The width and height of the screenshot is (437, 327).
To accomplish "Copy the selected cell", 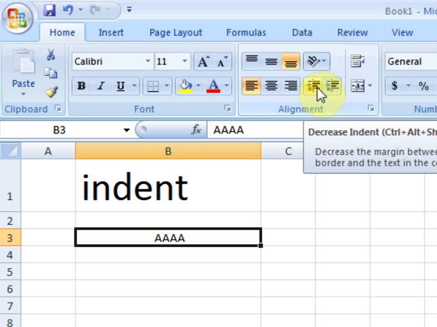I will 51,73.
